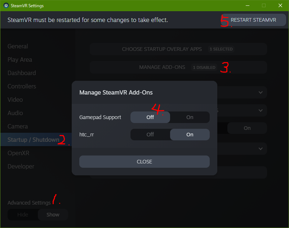The height and width of the screenshot is (228, 289).
Task: Expand the third dropdown chevron below On toggle
Action: click(261, 149)
